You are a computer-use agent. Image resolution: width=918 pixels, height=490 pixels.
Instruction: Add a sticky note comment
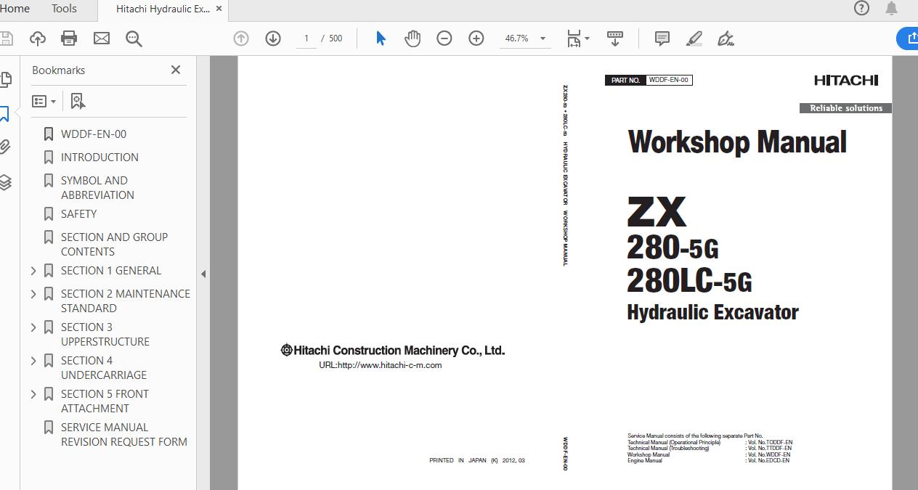pyautogui.click(x=662, y=38)
